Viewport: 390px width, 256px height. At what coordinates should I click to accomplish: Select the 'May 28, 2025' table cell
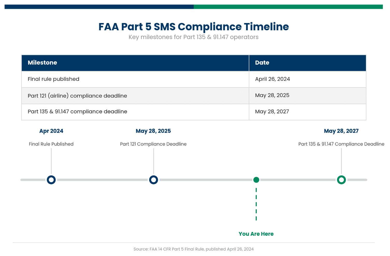[x=308, y=96]
